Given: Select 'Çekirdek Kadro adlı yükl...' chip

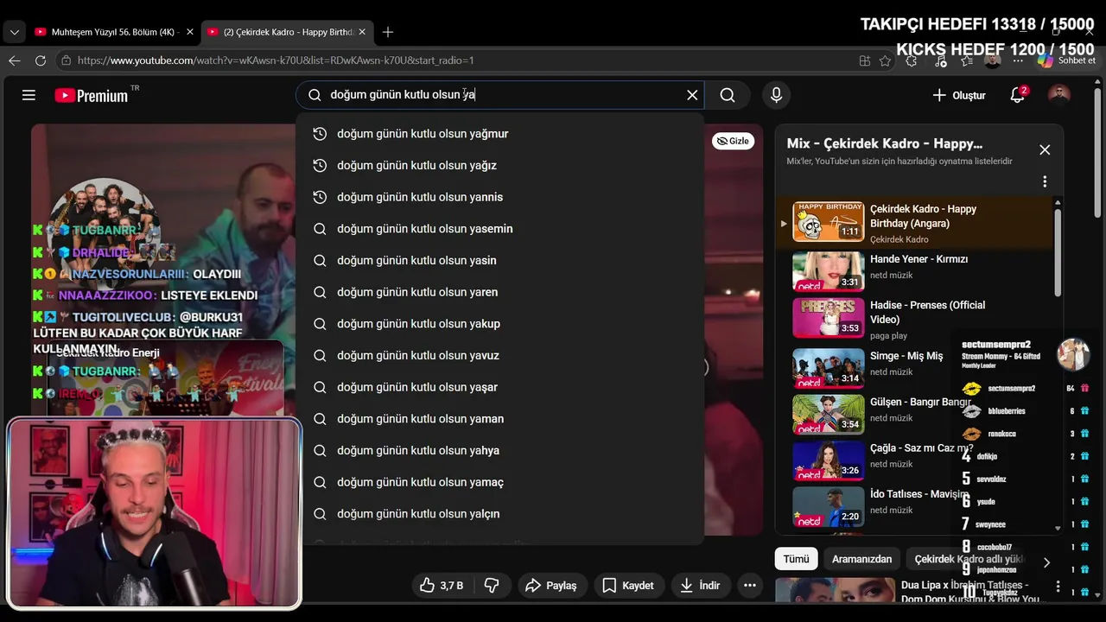Looking at the screenshot, I should point(968,559).
